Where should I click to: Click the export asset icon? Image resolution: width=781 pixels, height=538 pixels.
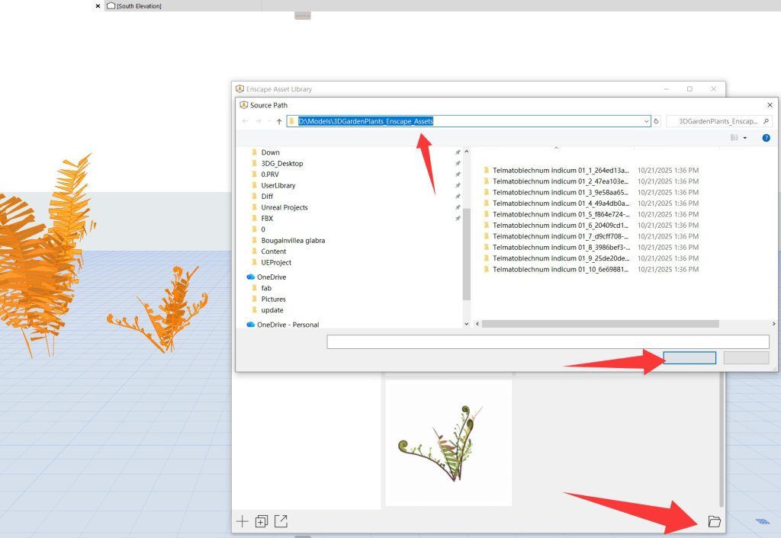point(281,521)
